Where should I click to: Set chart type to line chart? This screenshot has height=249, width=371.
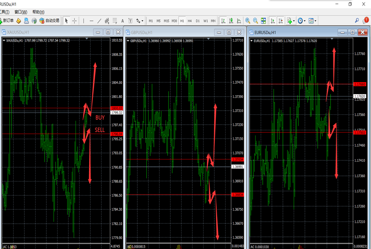coord(239,21)
